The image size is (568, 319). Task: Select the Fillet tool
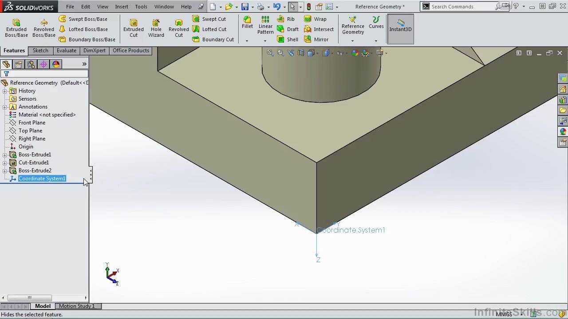[247, 23]
